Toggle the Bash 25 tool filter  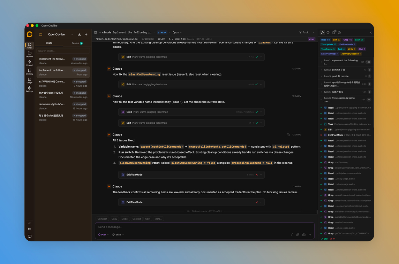[359, 40]
